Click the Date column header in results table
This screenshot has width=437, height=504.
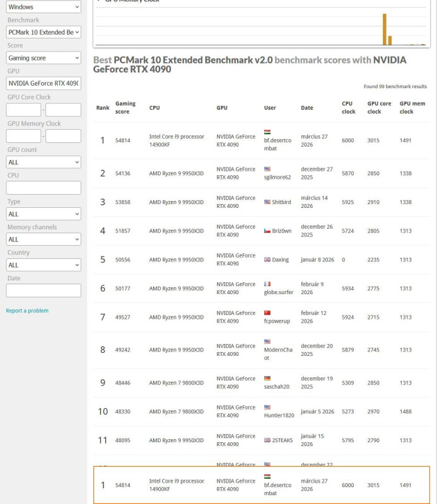pos(306,108)
